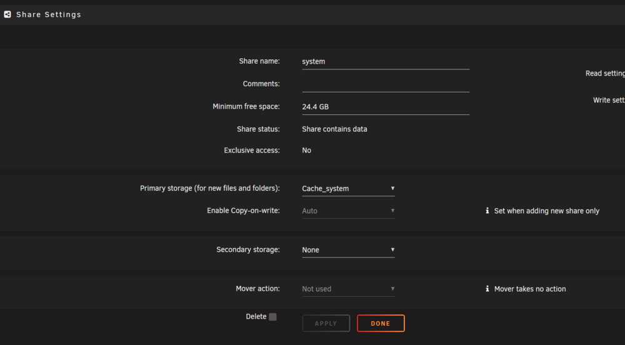The height and width of the screenshot is (345, 625).
Task: Click the Share Settings share icon
Action: click(x=7, y=14)
